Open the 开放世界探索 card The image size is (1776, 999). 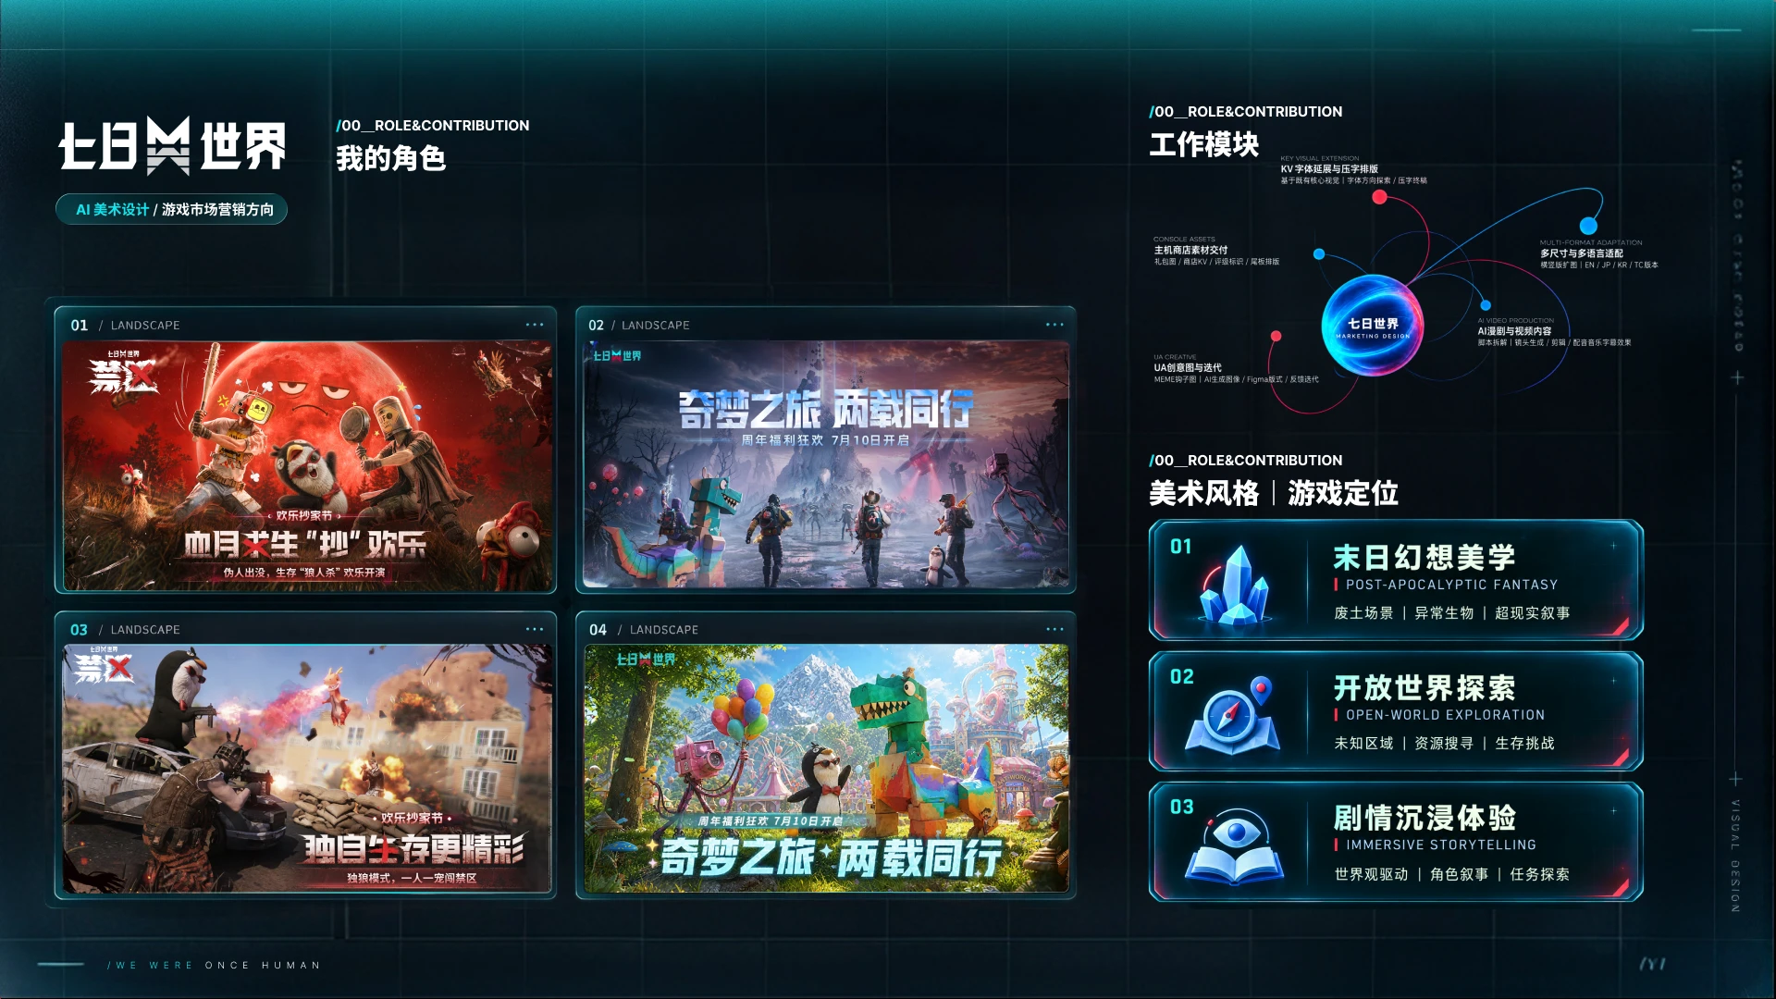tap(1396, 710)
